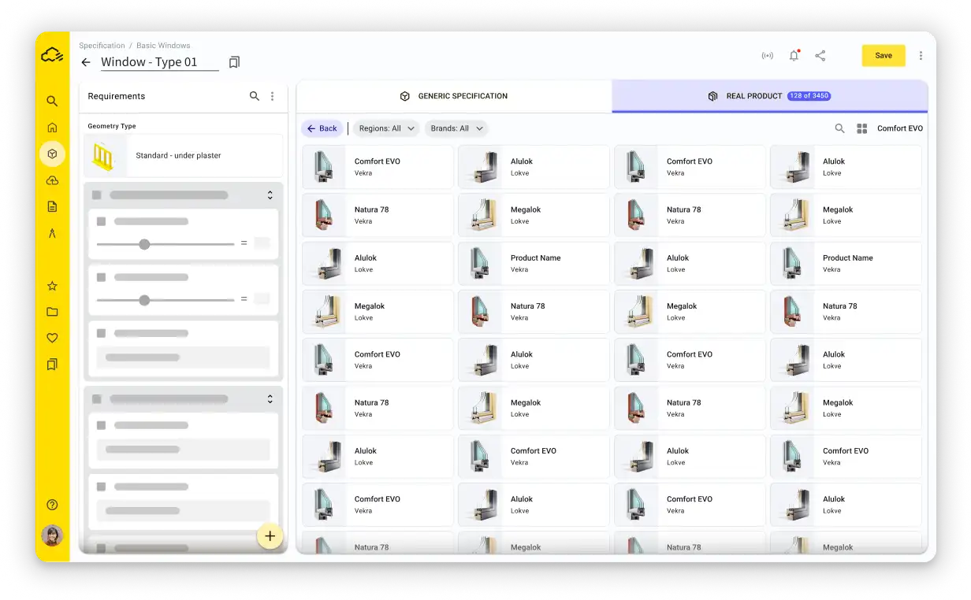
Task: Open the help icon in the sidebar
Action: (52, 505)
